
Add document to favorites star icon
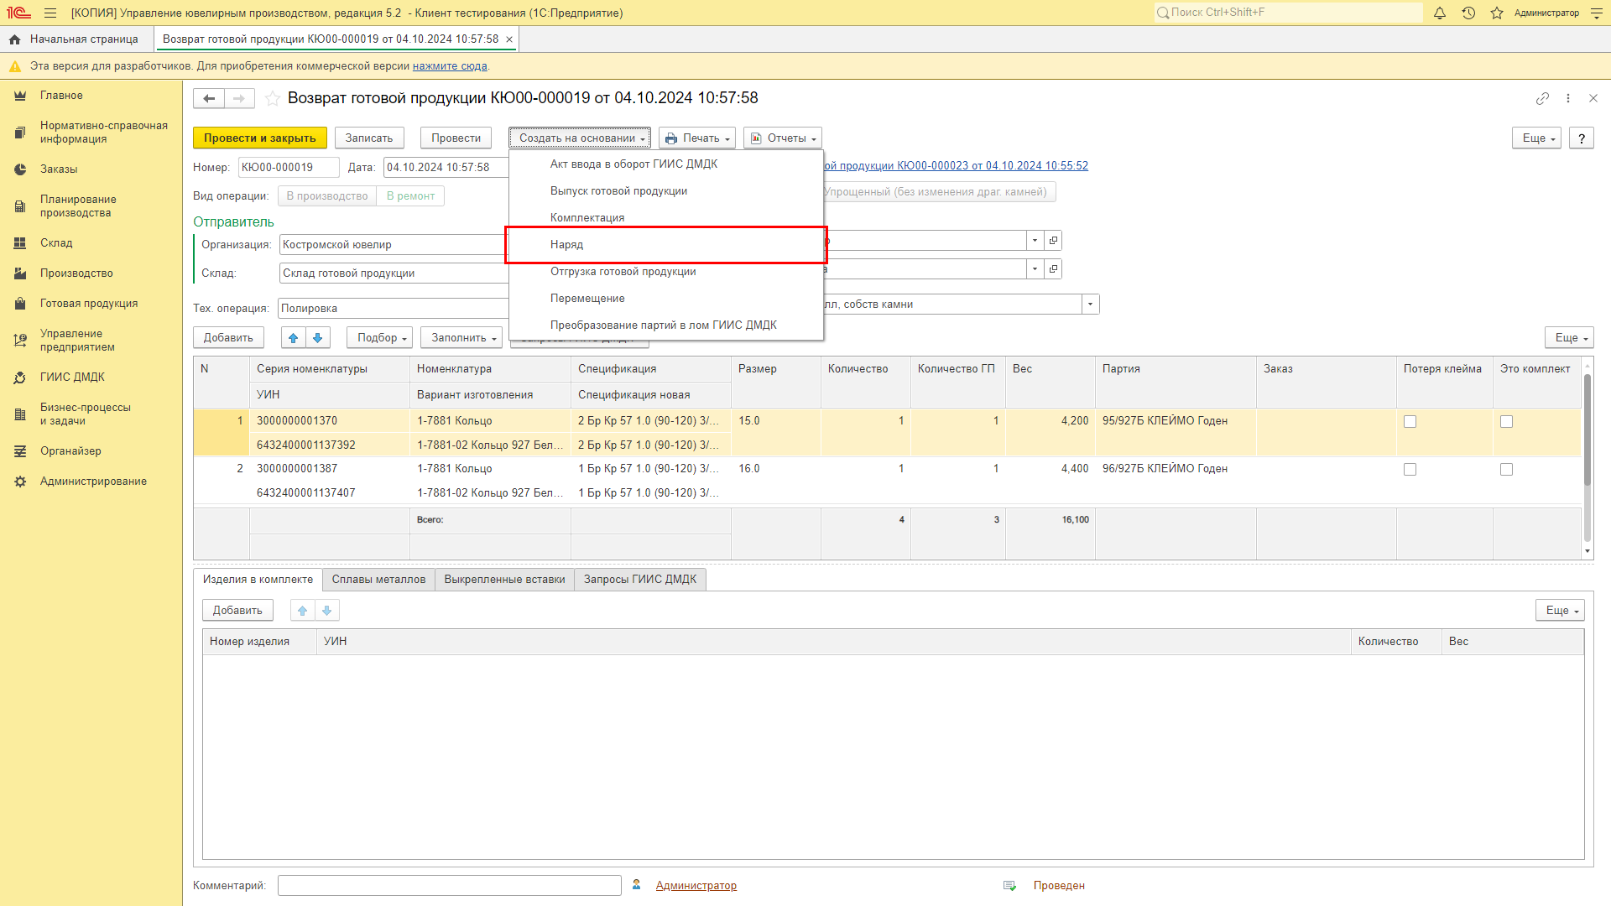tap(273, 98)
